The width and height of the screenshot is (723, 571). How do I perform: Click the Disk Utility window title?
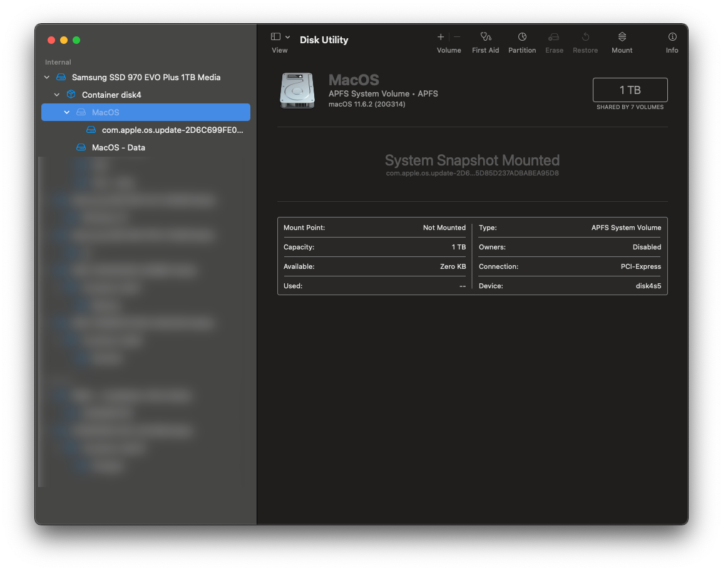tap(324, 40)
